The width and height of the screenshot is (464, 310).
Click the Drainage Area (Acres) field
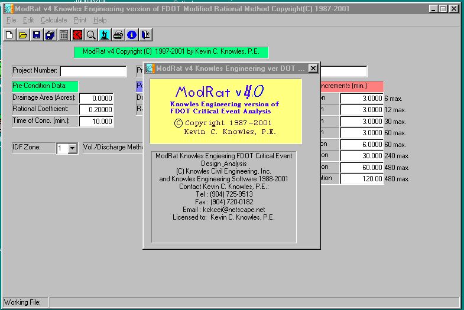[x=96, y=98]
